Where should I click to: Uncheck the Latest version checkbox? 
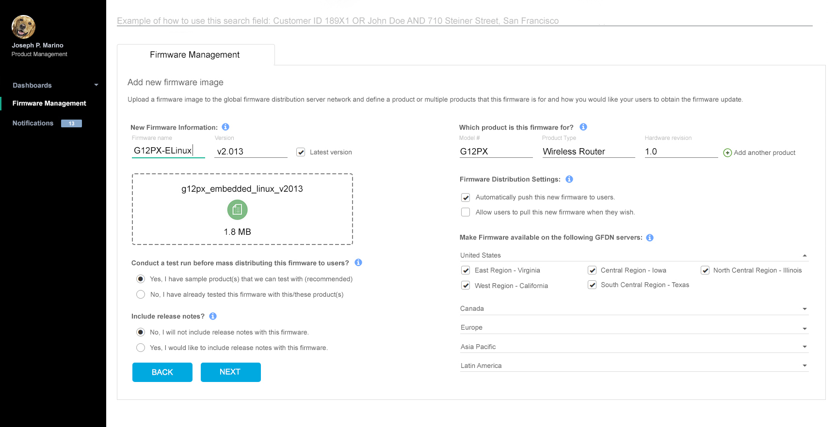click(301, 152)
